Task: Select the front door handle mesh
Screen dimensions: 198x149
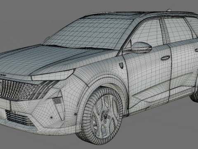Action: coord(165,58)
